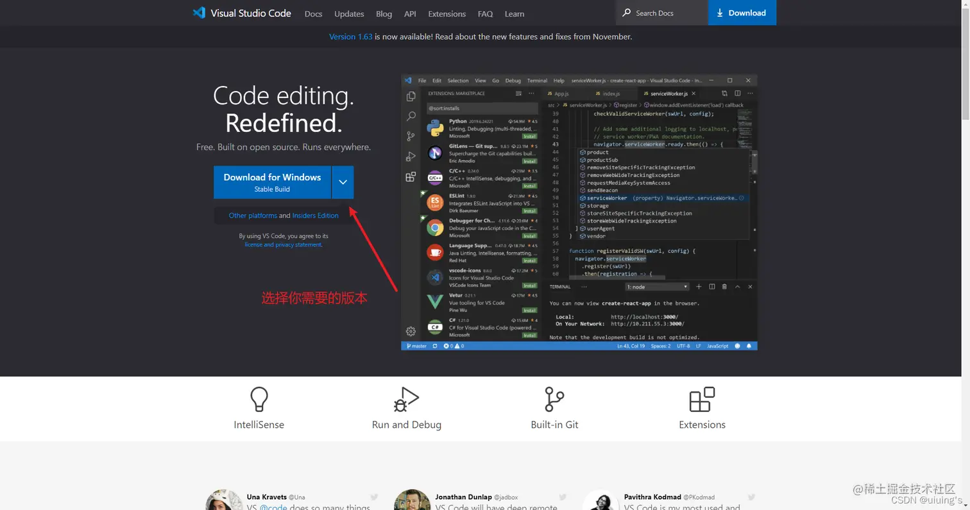The image size is (970, 510).
Task: Click the Manage gear icon in preview
Action: (x=411, y=332)
